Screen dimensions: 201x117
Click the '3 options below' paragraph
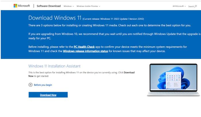(110, 25)
